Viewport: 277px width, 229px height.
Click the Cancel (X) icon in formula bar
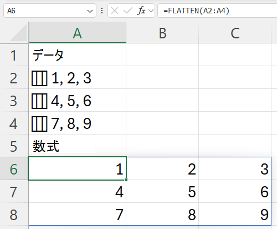(x=115, y=11)
